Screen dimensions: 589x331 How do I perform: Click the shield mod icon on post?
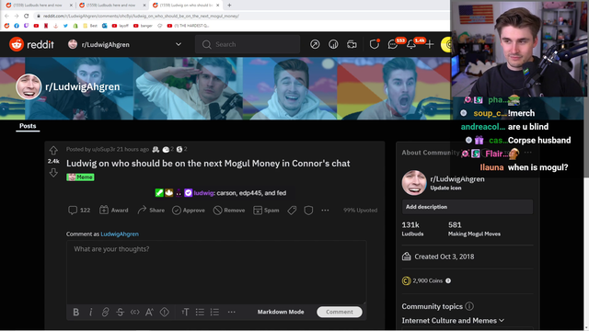[x=308, y=211]
